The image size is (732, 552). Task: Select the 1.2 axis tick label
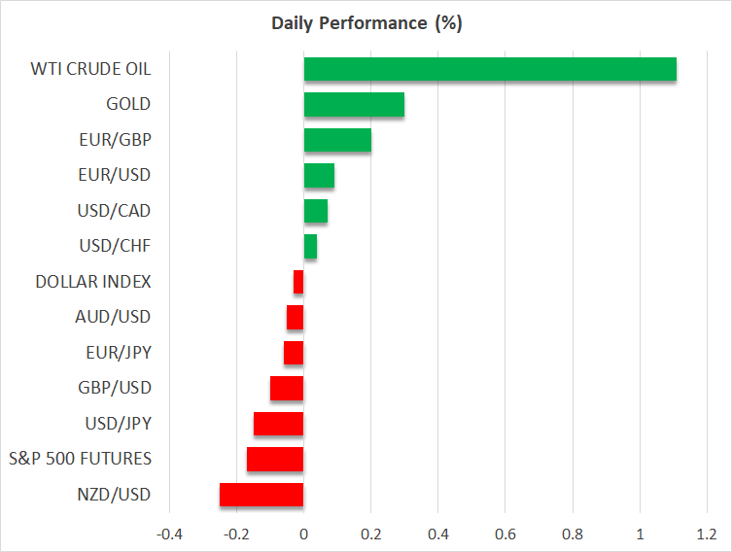click(x=707, y=534)
